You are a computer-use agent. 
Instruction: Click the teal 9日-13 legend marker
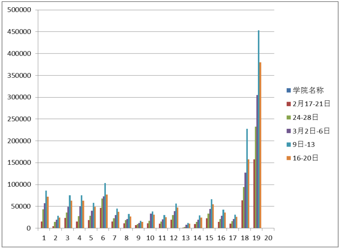[x=288, y=145]
